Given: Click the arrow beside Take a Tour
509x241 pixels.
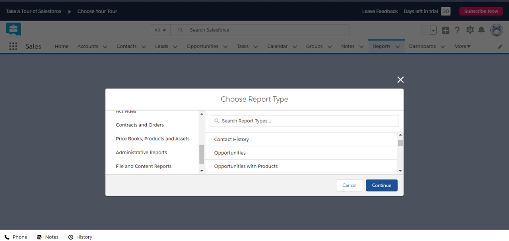Looking at the screenshot, I should coord(69,12).
